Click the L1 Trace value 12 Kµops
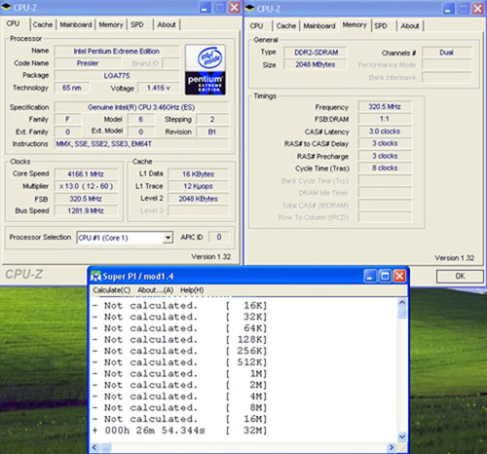The image size is (487, 454). [198, 186]
